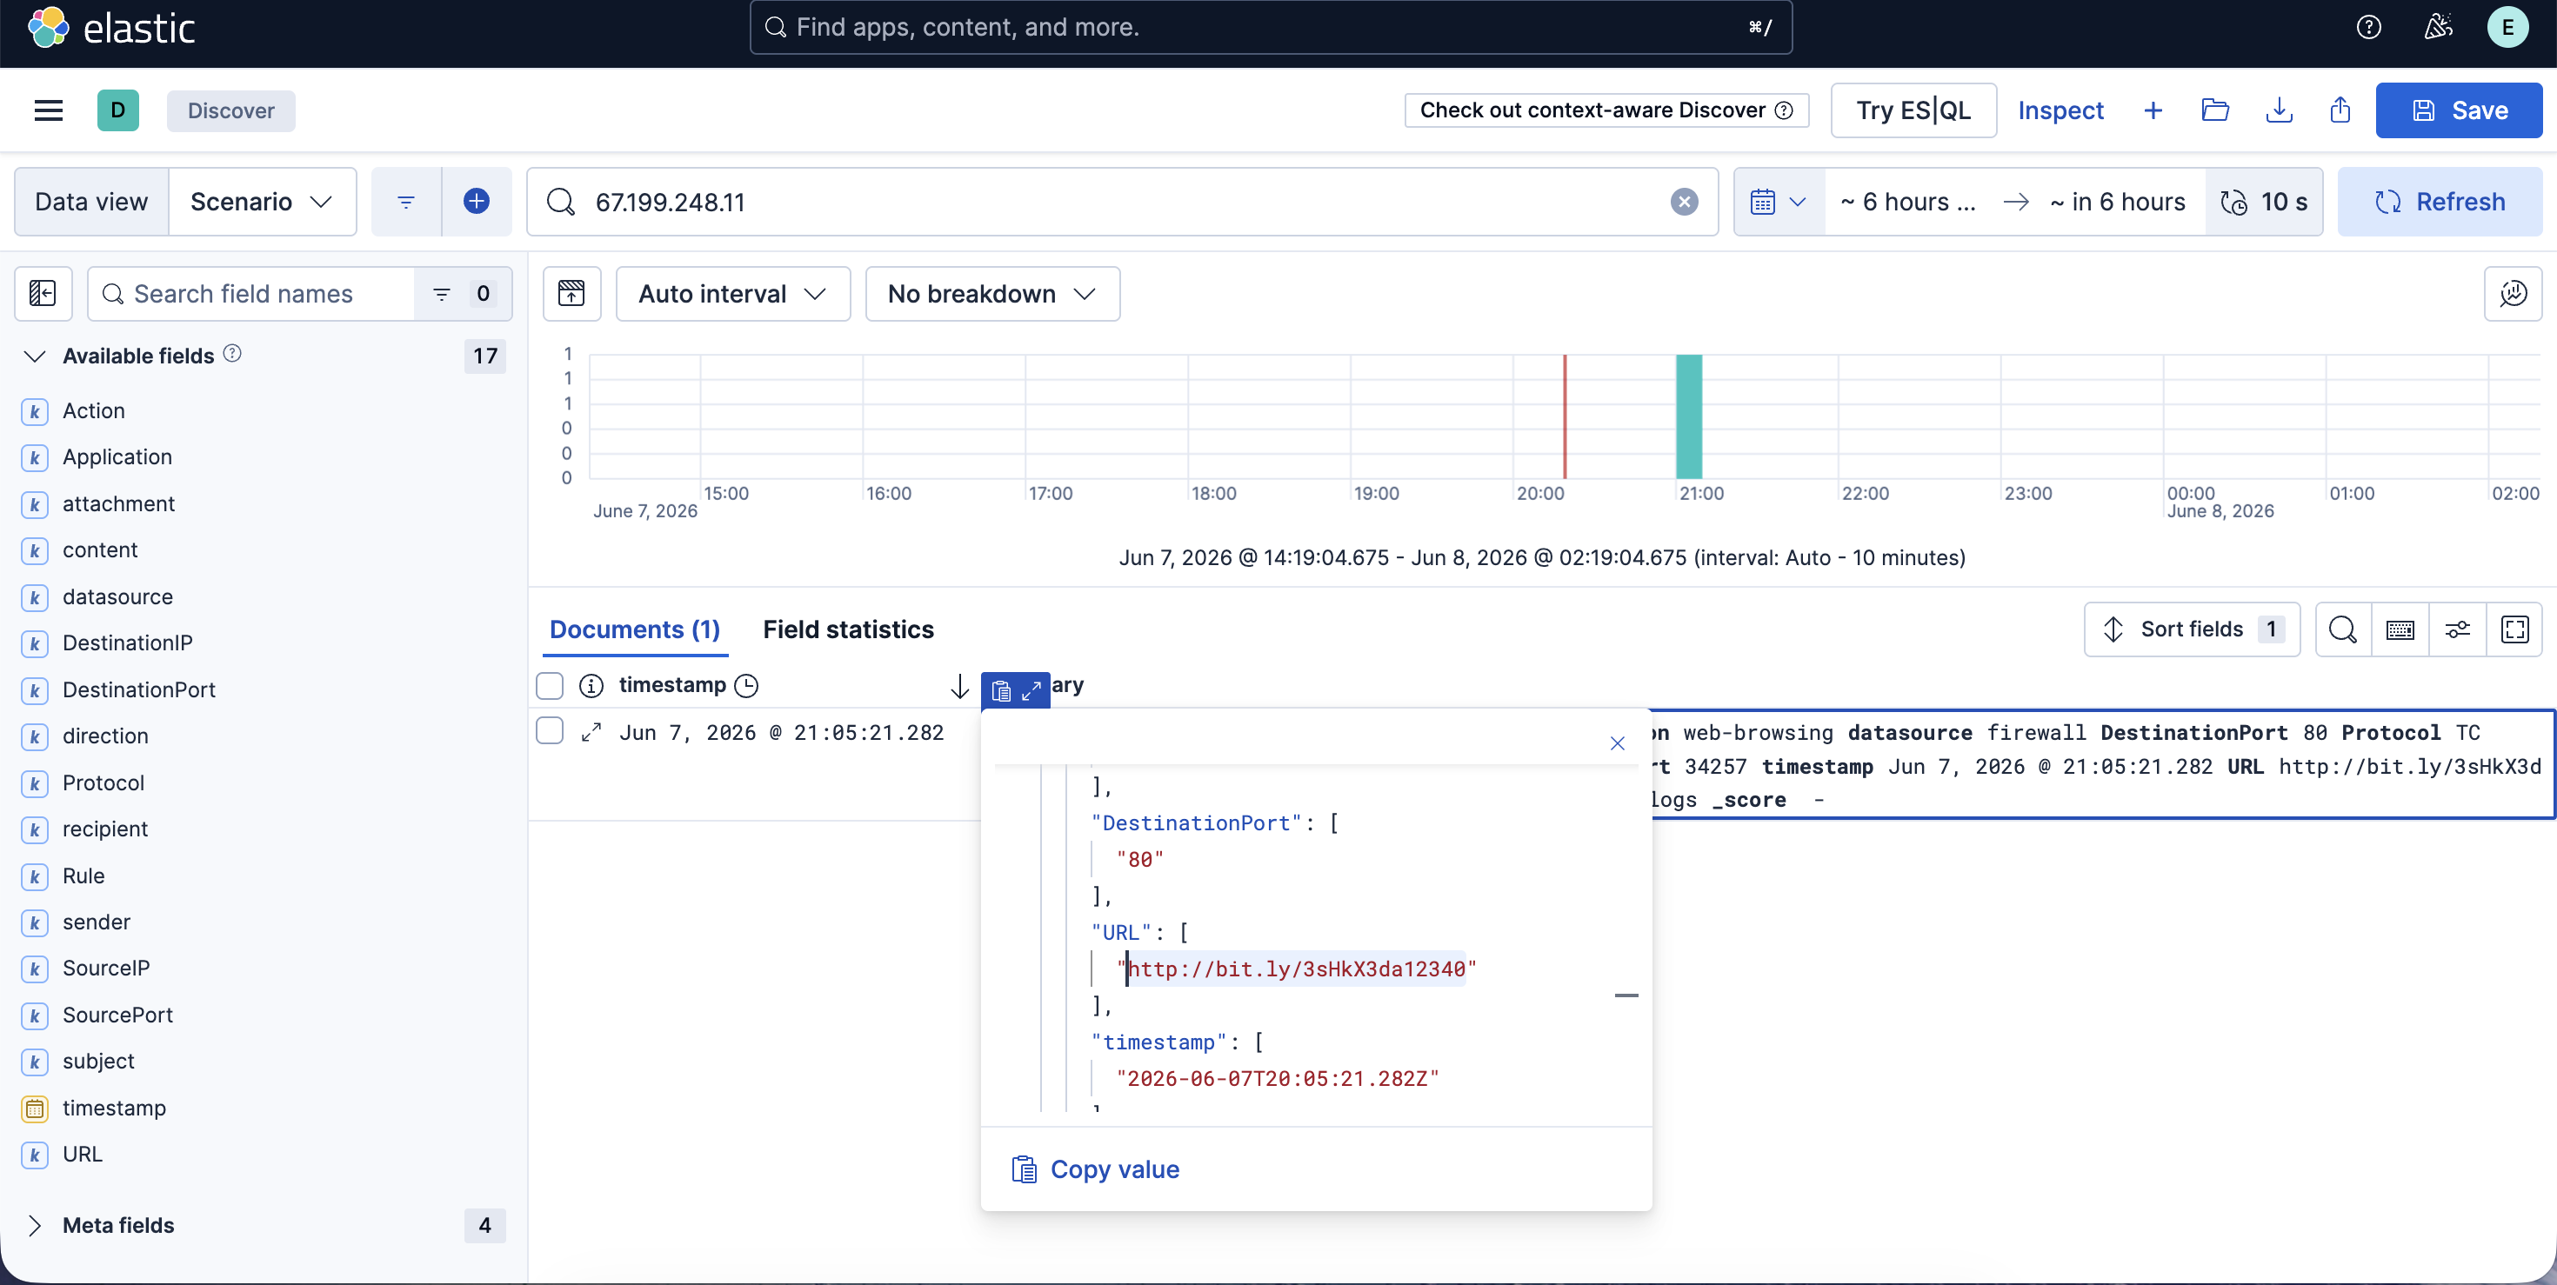The width and height of the screenshot is (2557, 1285).
Task: Open the No breakdown dropdown
Action: click(x=992, y=294)
